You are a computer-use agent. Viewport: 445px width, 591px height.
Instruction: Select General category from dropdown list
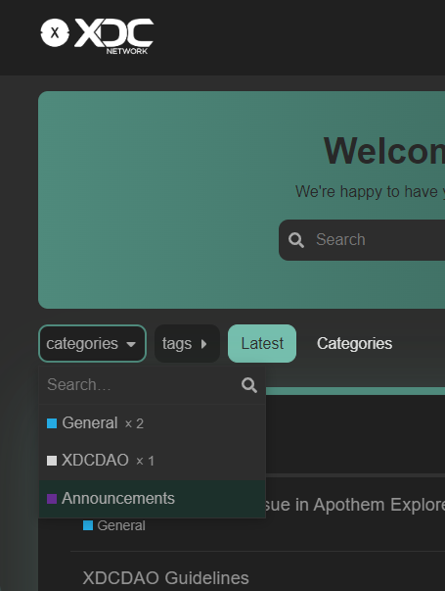tap(153, 423)
